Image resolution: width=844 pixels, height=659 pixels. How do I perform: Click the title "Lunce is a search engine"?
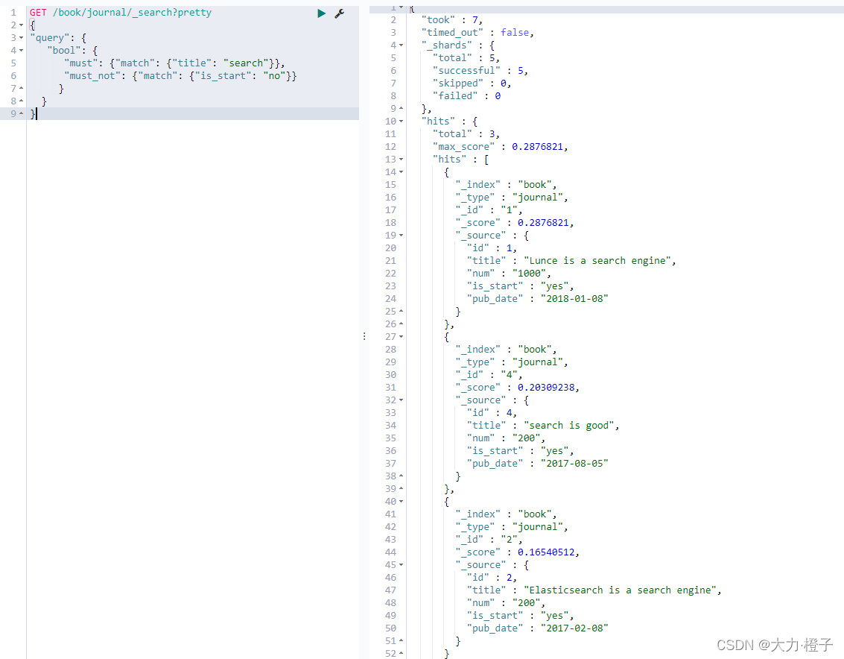tap(597, 261)
